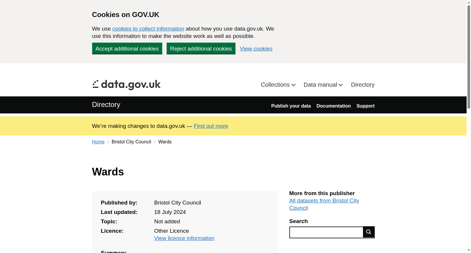
Task: Select Bristol City Council publisher value
Action: click(178, 203)
